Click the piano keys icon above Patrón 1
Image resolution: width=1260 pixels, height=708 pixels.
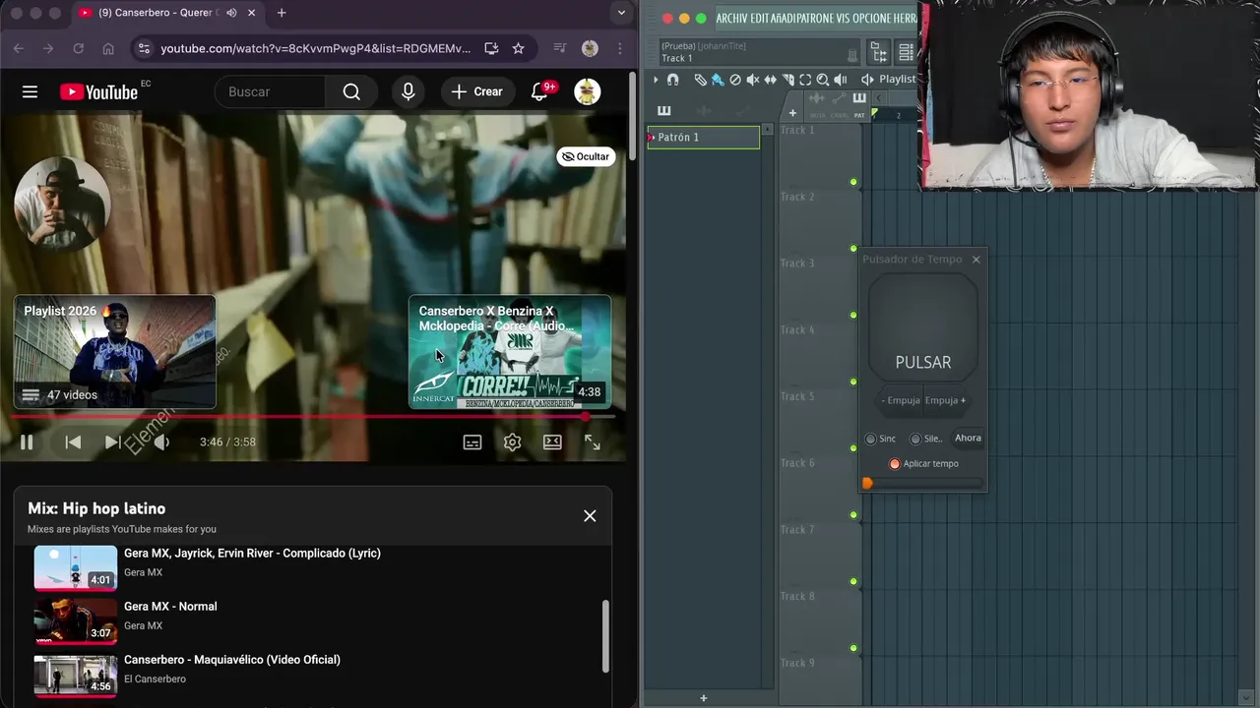(x=664, y=110)
